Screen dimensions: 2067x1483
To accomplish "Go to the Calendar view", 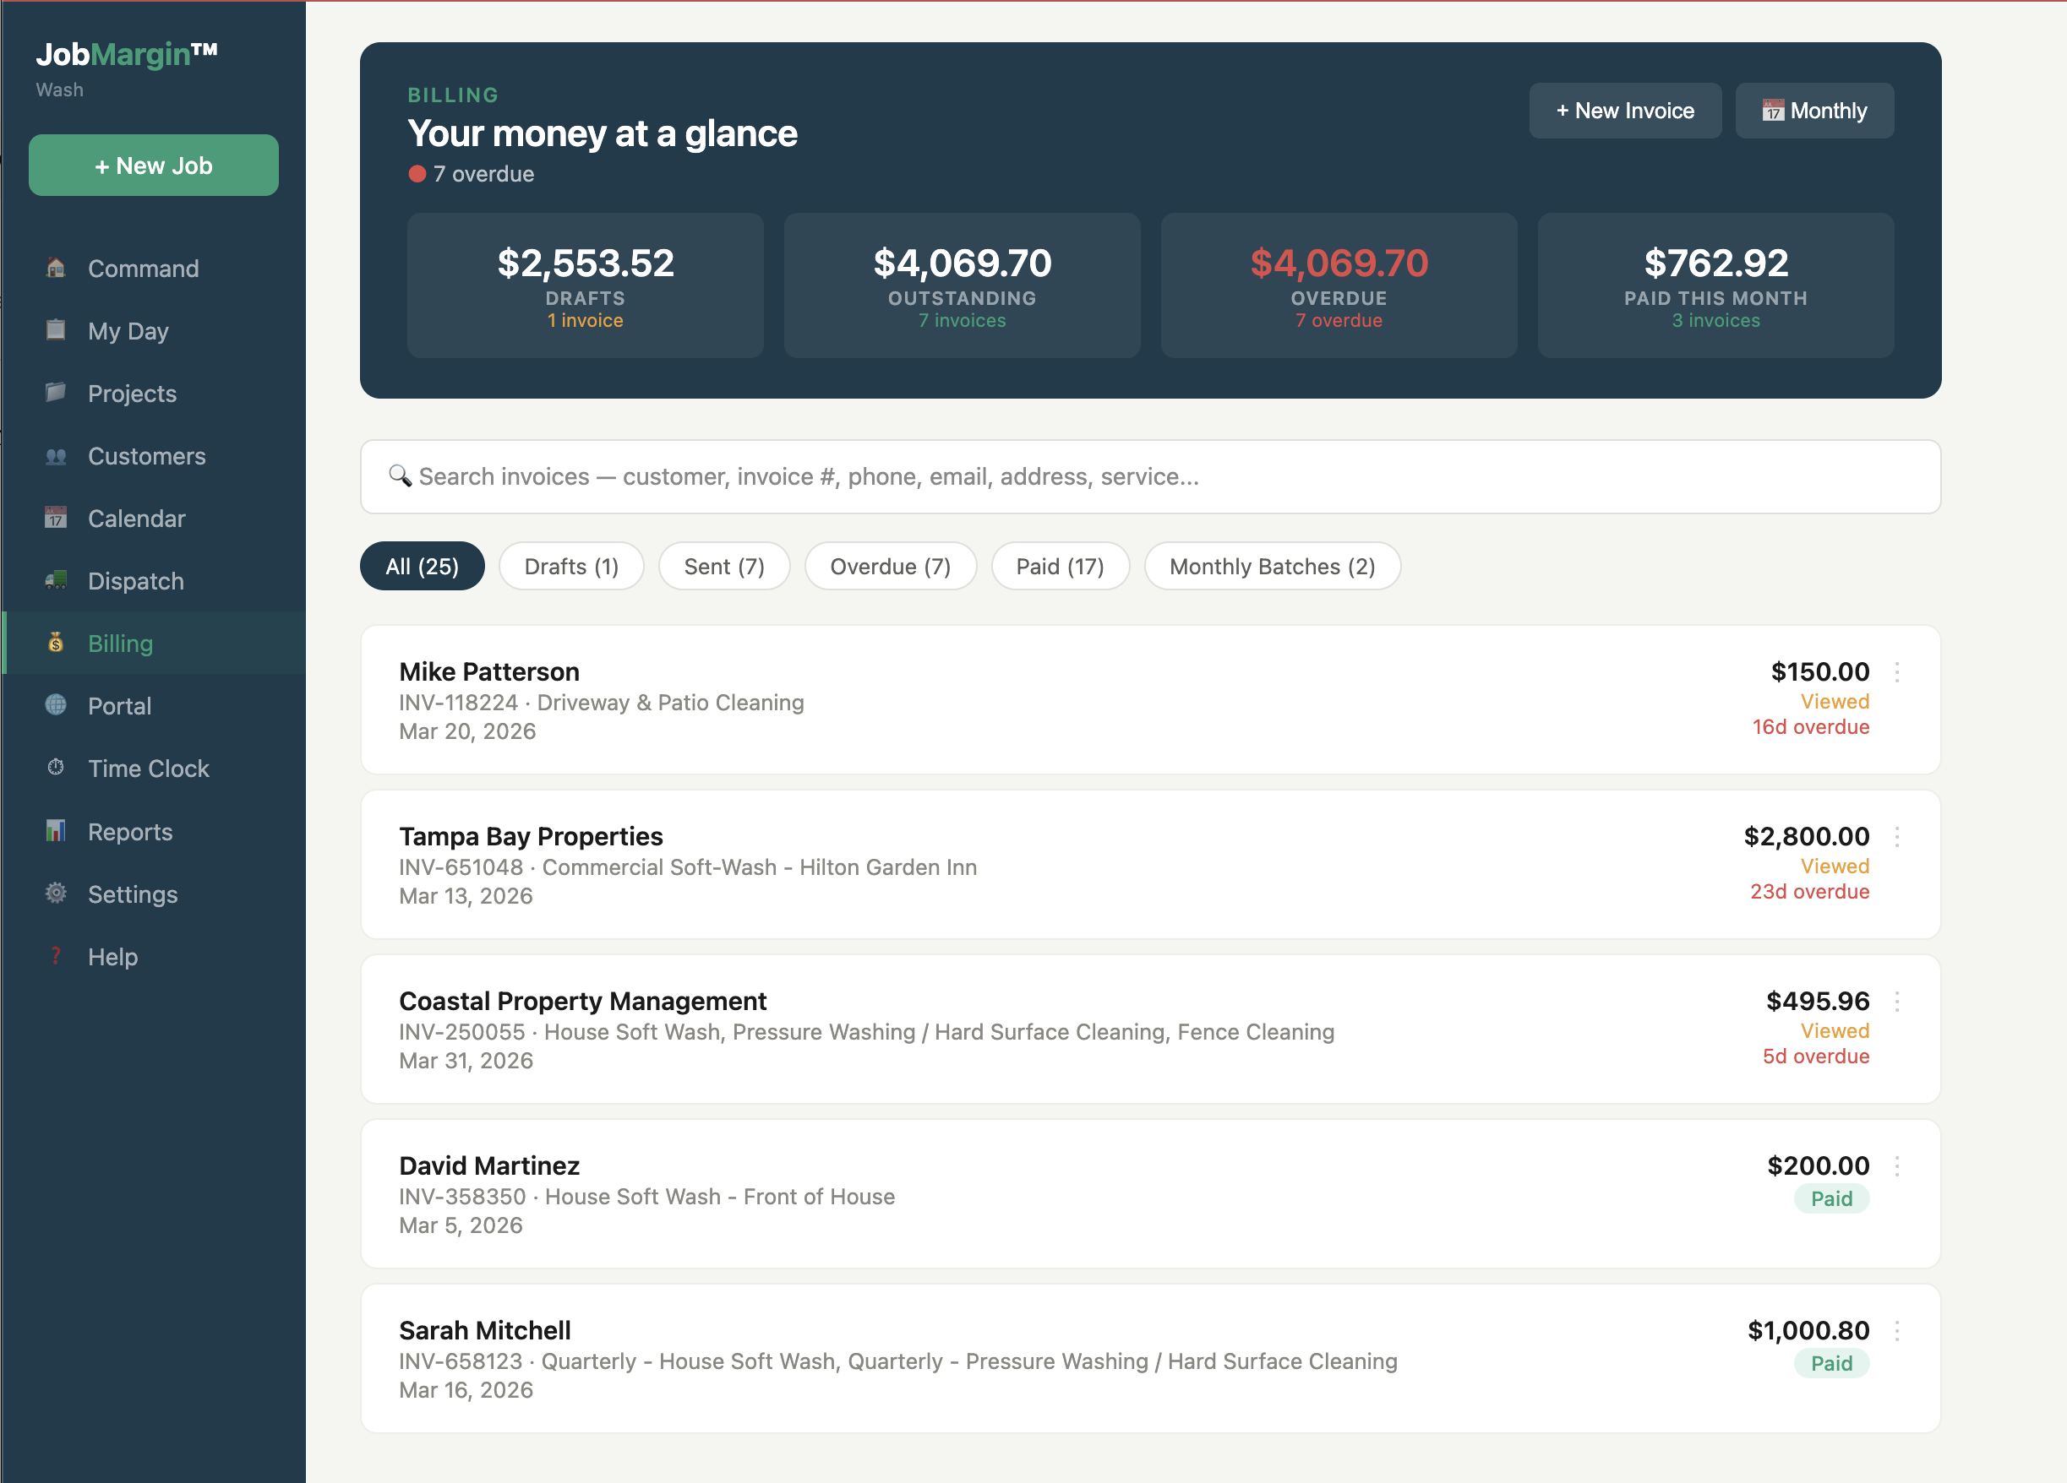I will coord(137,519).
